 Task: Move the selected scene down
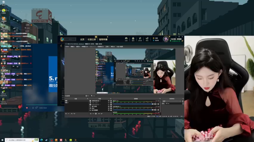[74, 114]
